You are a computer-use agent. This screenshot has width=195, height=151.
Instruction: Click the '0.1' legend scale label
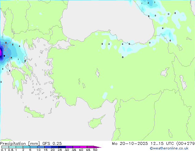3,150
